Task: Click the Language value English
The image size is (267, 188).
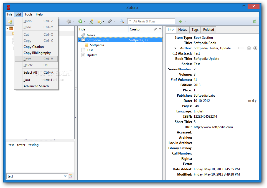Action: [x=199, y=111]
